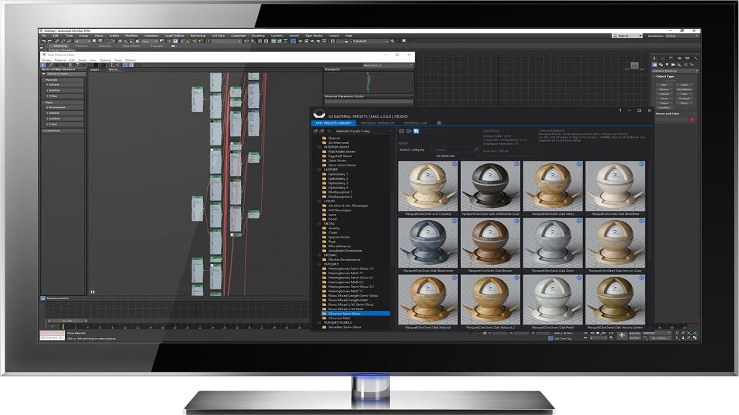739x415 pixels.
Task: Select the Cameras category icon in command panel
Action: 673,65
